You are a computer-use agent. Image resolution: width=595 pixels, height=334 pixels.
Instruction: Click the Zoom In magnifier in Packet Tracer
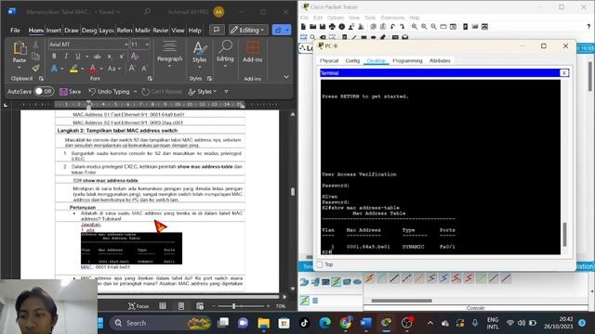[415, 27]
